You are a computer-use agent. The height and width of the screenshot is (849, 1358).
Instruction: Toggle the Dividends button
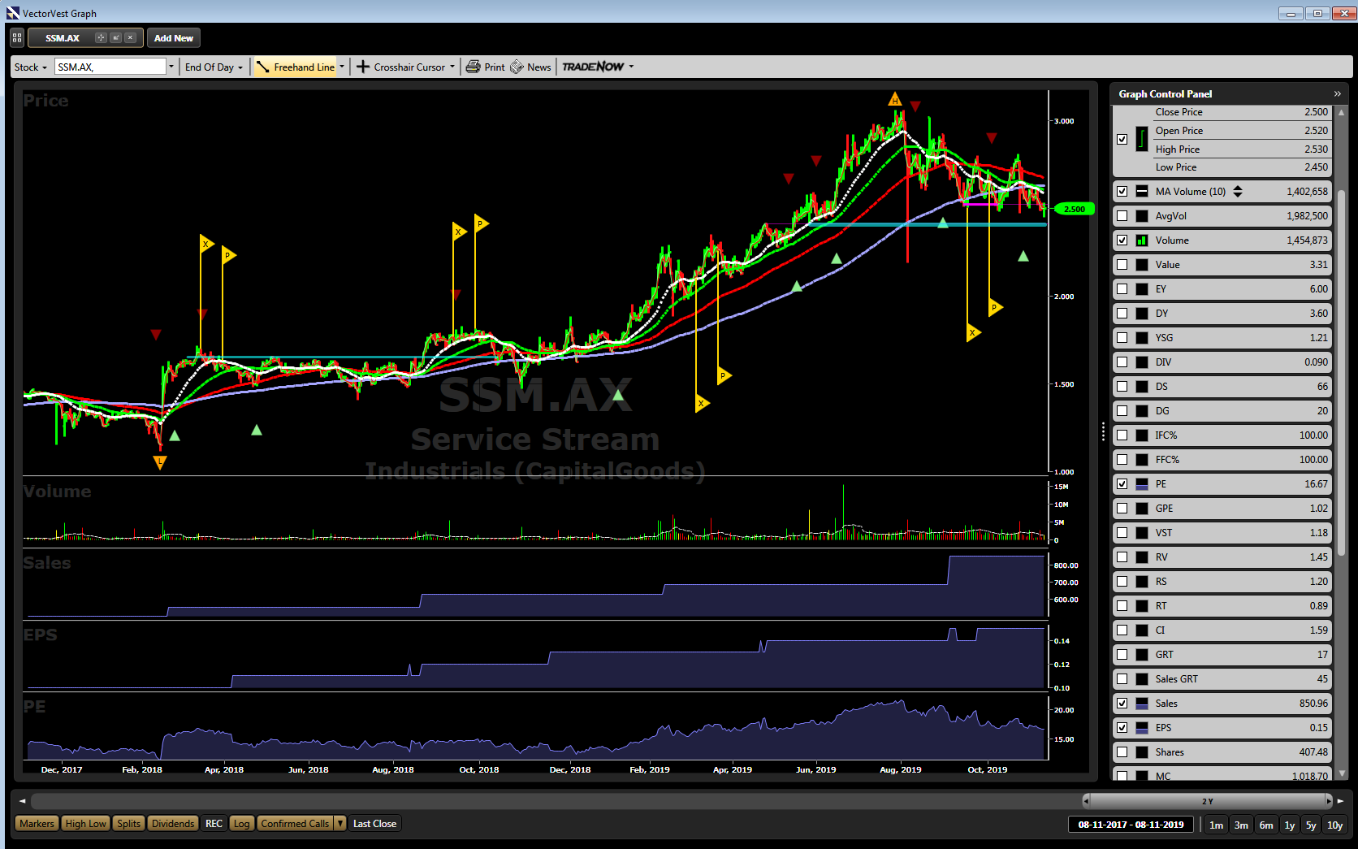[173, 824]
